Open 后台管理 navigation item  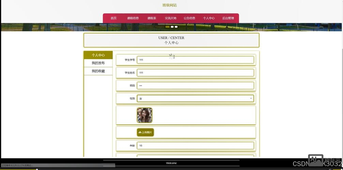click(x=228, y=18)
